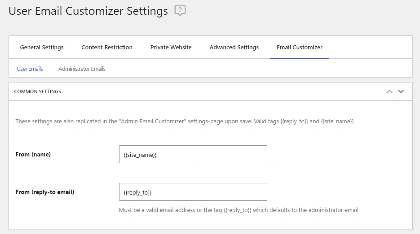Image resolution: width=420 pixels, height=234 pixels.
Task: Go to the Private Website tab
Action: (x=171, y=48)
